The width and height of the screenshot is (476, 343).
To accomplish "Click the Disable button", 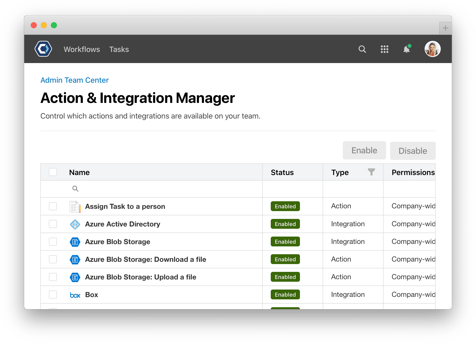I will [413, 151].
